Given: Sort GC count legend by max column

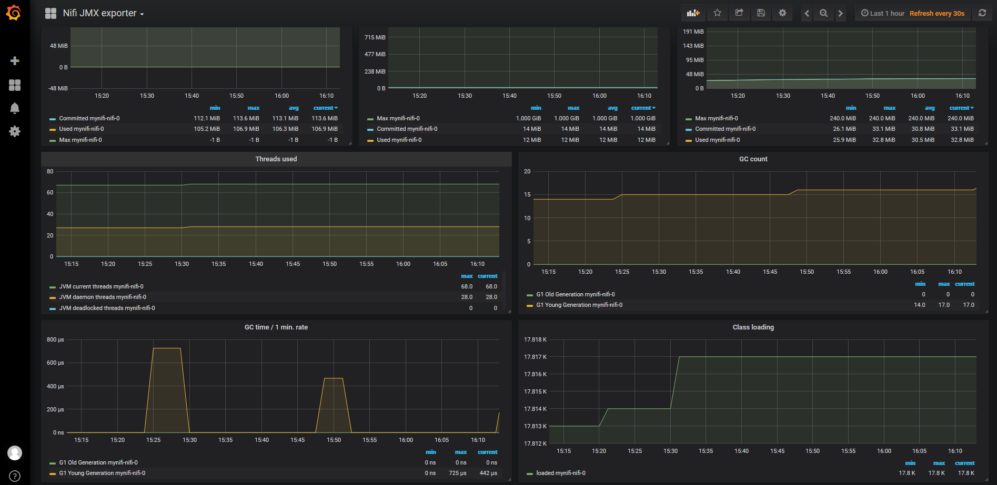Looking at the screenshot, I should click(944, 284).
